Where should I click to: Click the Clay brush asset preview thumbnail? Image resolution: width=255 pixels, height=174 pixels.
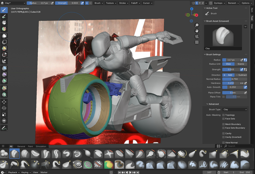point(224,36)
